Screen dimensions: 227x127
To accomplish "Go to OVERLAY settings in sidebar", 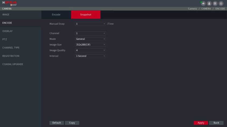I will point(8,31).
